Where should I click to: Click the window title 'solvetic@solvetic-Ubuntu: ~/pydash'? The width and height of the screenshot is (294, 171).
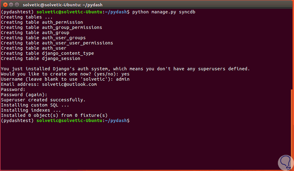point(63,5)
